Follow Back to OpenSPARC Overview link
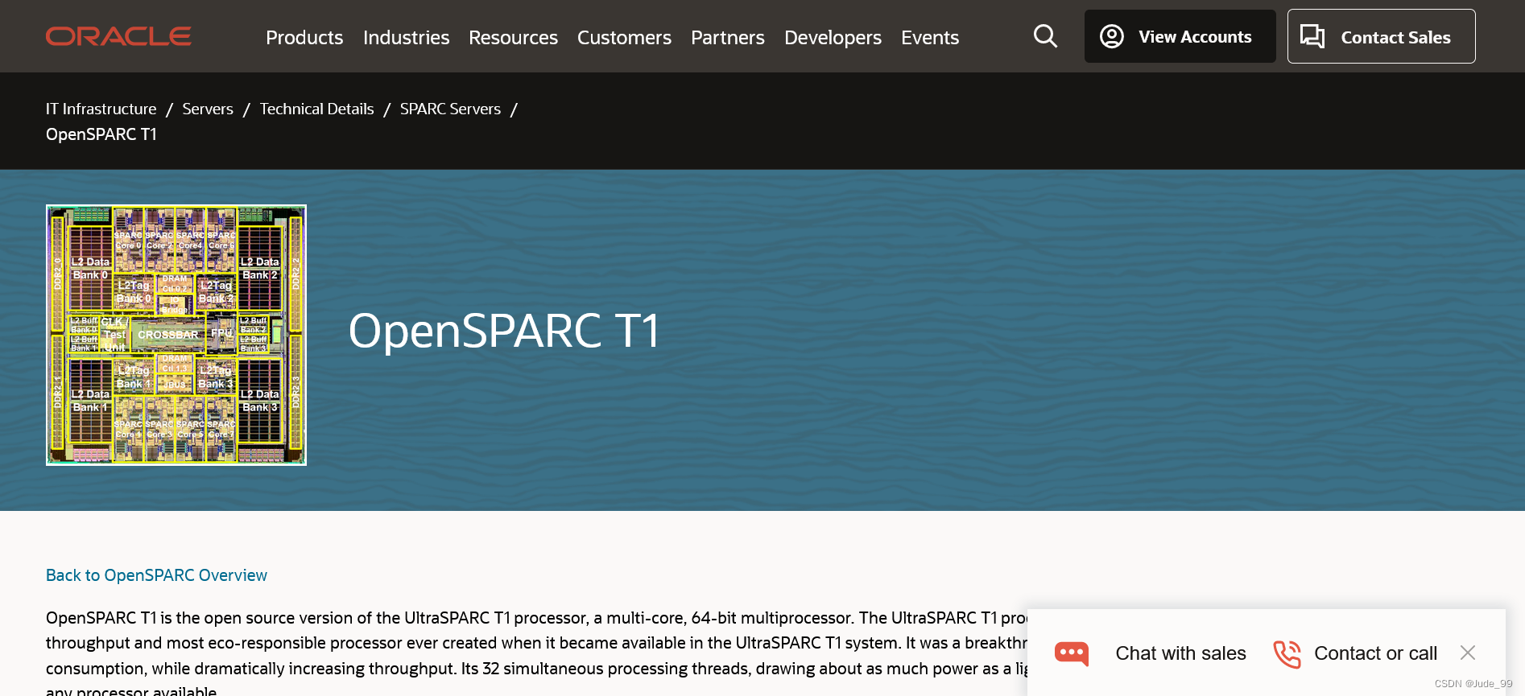This screenshot has width=1525, height=696. click(x=156, y=575)
